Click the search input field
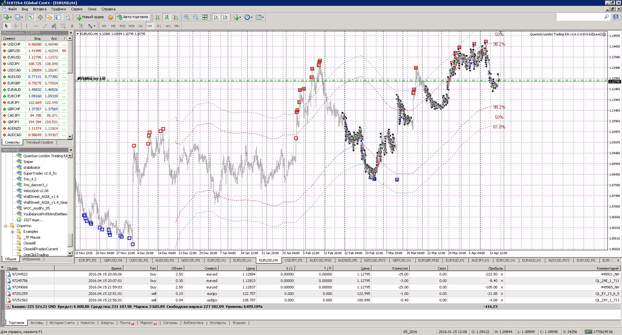622x335 pixels. tap(579, 17)
